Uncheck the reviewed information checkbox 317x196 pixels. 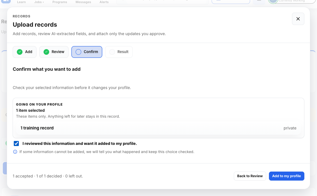[16, 143]
